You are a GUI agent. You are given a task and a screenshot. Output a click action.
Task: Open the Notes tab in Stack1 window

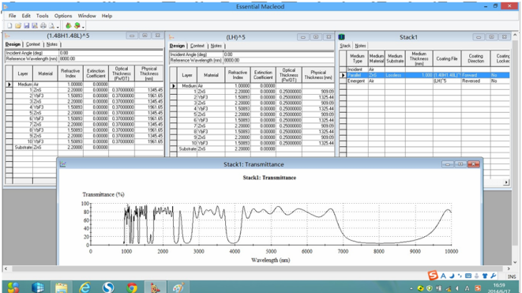pyautogui.click(x=360, y=46)
